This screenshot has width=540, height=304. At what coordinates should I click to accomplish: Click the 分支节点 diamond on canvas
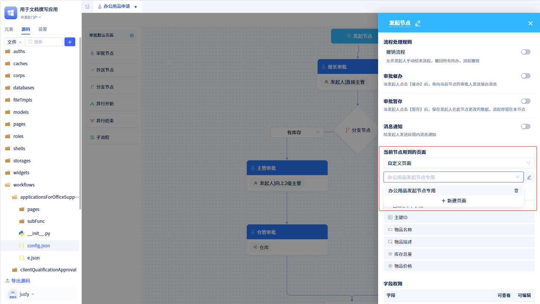click(358, 130)
